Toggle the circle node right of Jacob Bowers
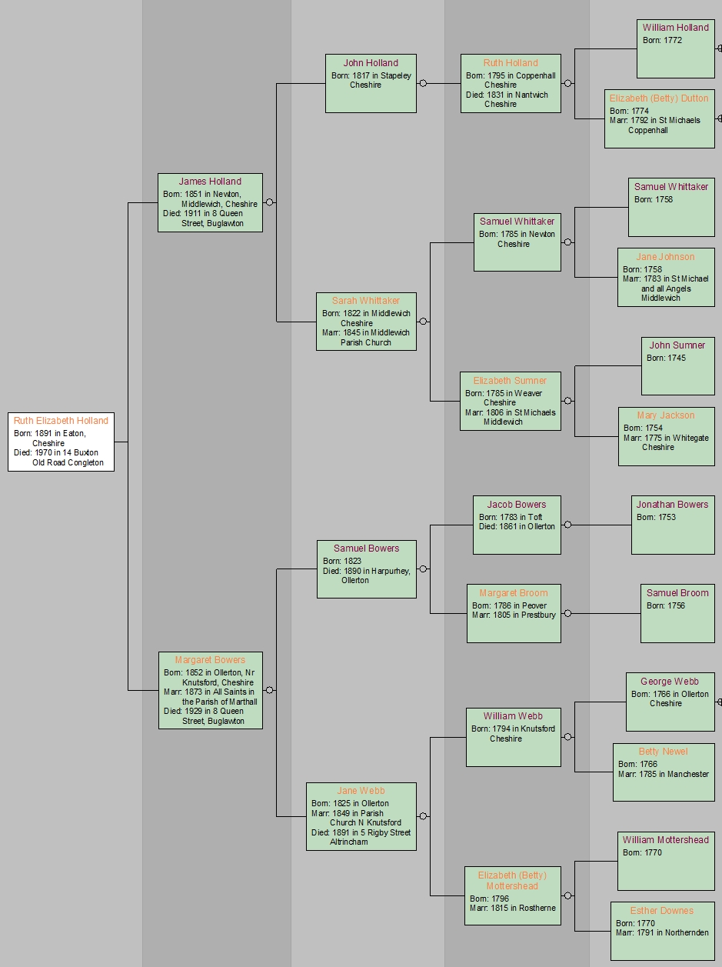 pos(567,525)
